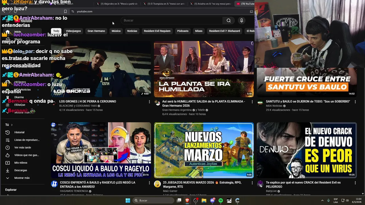Open 25 JUEGAZOS NUEVOS MARZO 2026 title
Screen dimensions: 365x205
(202, 184)
